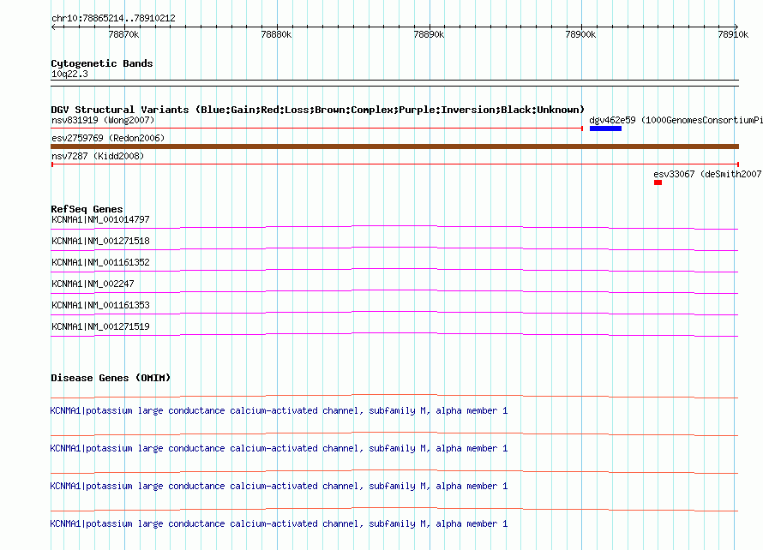Screen dimensions: 763x550
Task: Click the esv2759769 (Redon2006) variant label
Action: [x=108, y=138]
